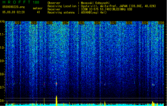Click the 0.7 kHz frequency axis label
The height and width of the screenshot is (106, 167).
point(2,87)
